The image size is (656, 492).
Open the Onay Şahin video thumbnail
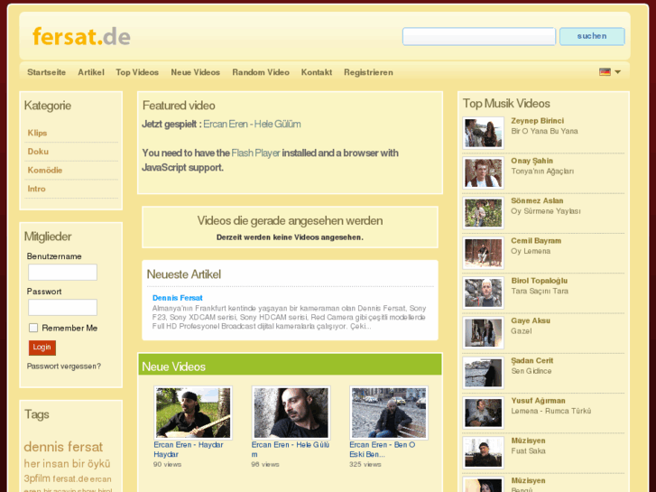pyautogui.click(x=484, y=173)
